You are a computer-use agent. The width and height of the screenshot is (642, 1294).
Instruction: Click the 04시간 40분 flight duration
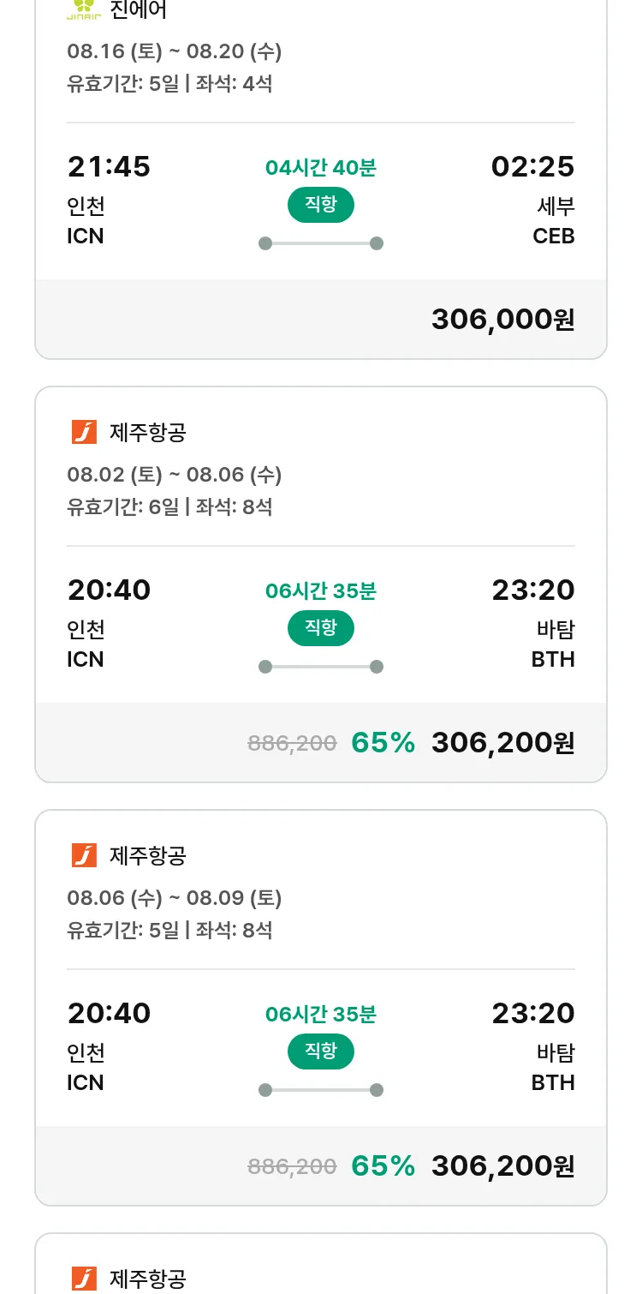pyautogui.click(x=321, y=168)
